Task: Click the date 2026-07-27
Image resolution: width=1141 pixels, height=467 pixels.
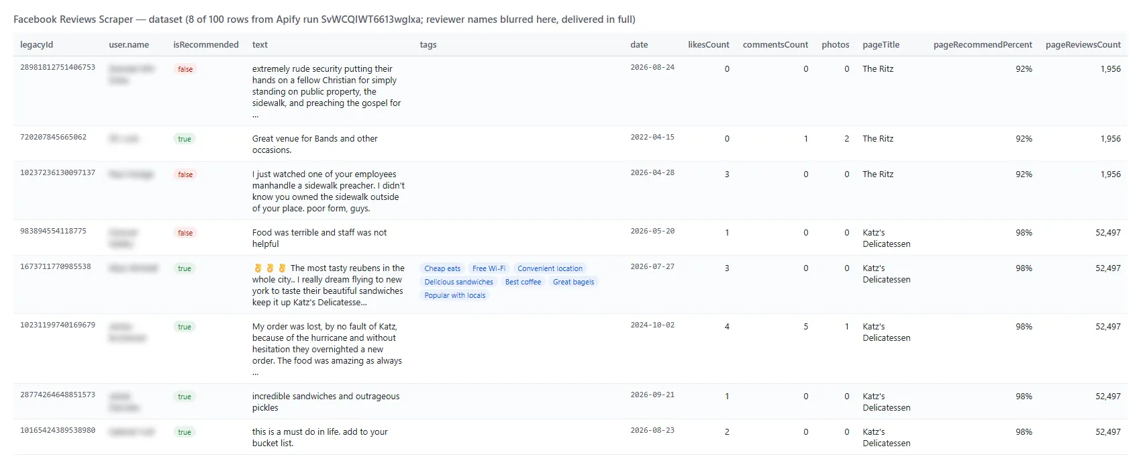Action: coord(652,267)
